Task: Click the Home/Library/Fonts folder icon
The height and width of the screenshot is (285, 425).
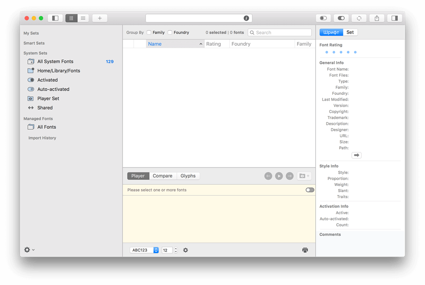Action: coord(31,71)
